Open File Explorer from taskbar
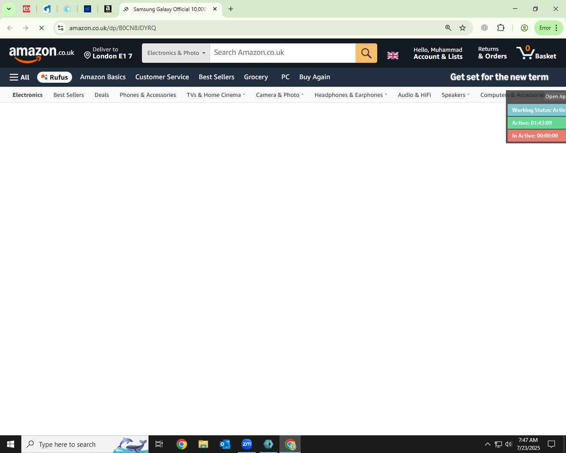Image resolution: width=566 pixels, height=453 pixels. tap(203, 444)
